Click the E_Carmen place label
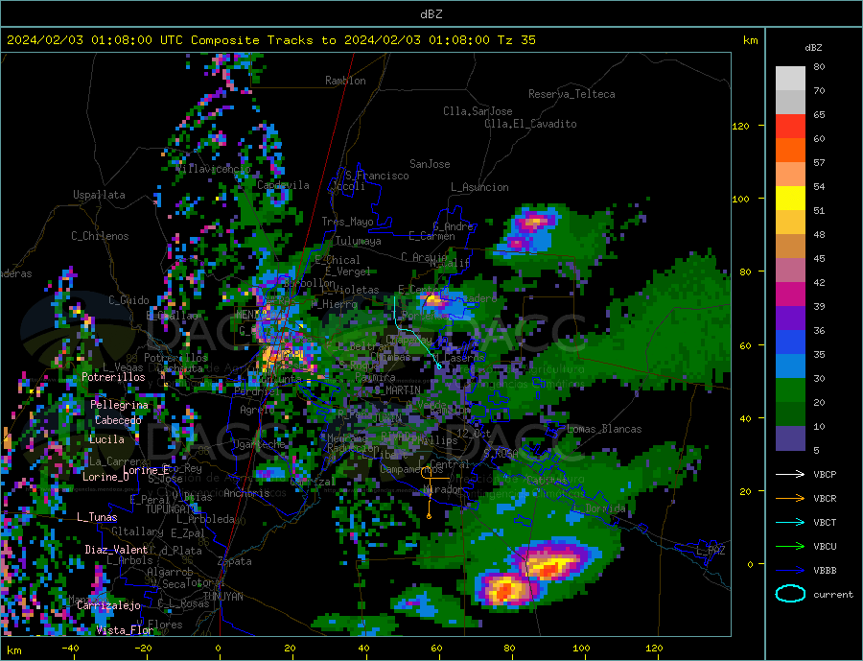 431,236
